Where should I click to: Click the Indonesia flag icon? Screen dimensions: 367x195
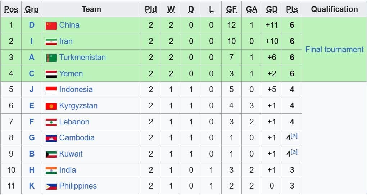coord(51,90)
